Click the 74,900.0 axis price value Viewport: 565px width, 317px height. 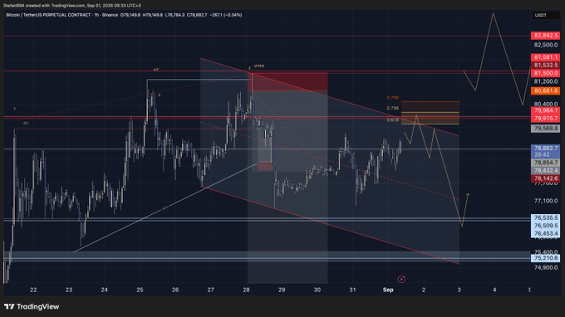546,267
